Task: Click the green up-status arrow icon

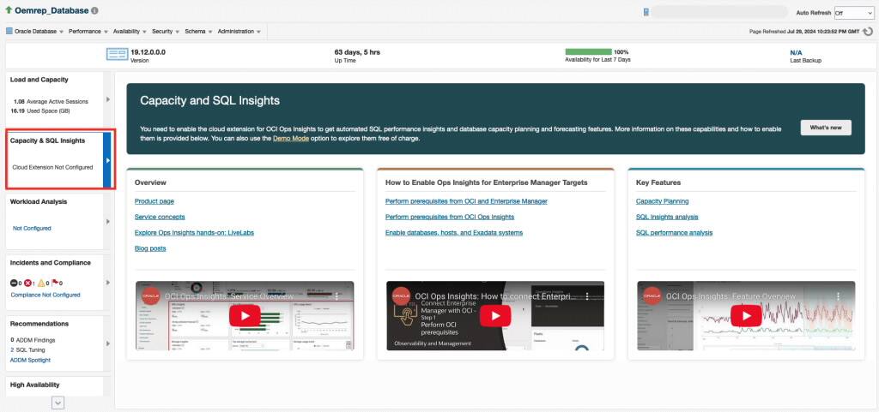Action: click(x=9, y=10)
